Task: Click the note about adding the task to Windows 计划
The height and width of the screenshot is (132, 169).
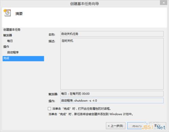Action: click(91, 114)
